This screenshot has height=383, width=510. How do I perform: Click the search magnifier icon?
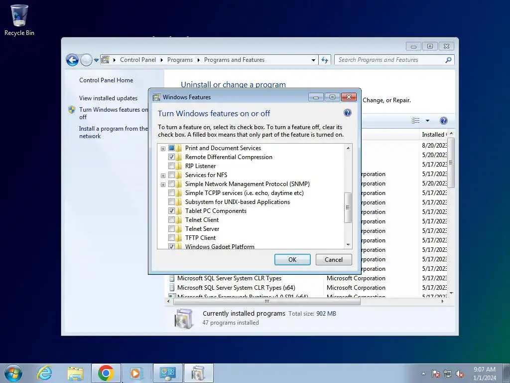click(448, 60)
